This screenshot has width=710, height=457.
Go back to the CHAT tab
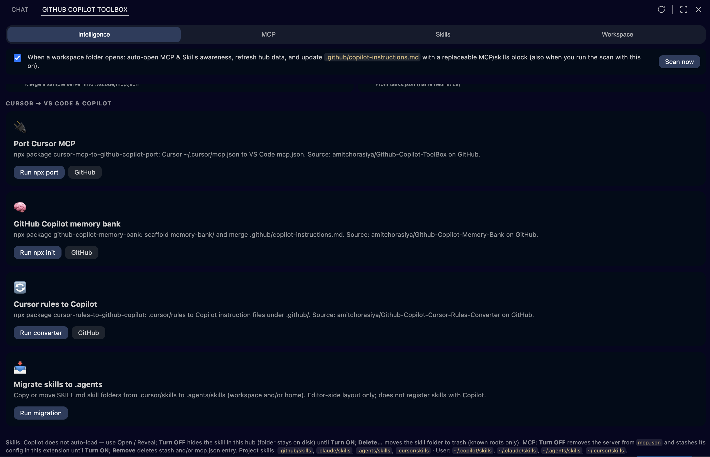[20, 9]
